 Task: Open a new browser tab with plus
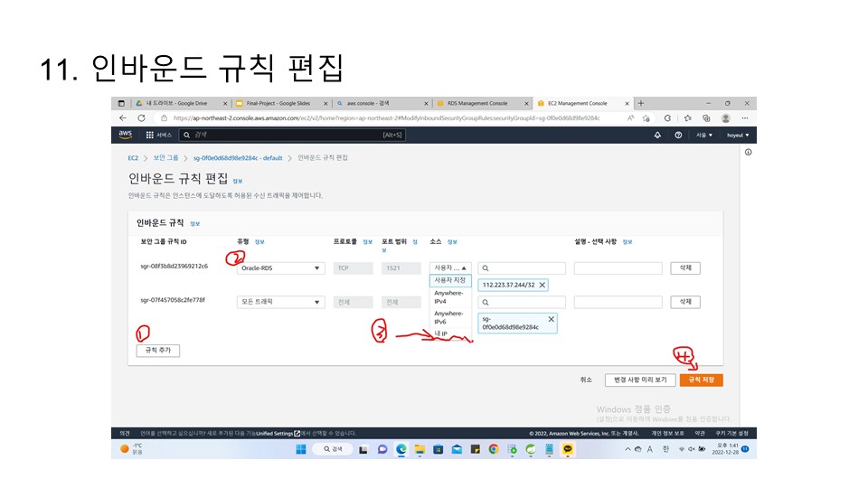(641, 103)
